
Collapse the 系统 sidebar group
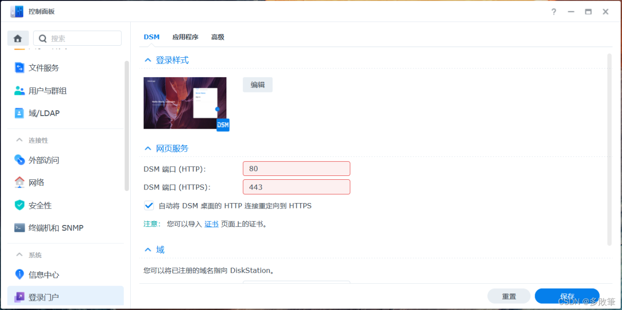click(x=19, y=255)
